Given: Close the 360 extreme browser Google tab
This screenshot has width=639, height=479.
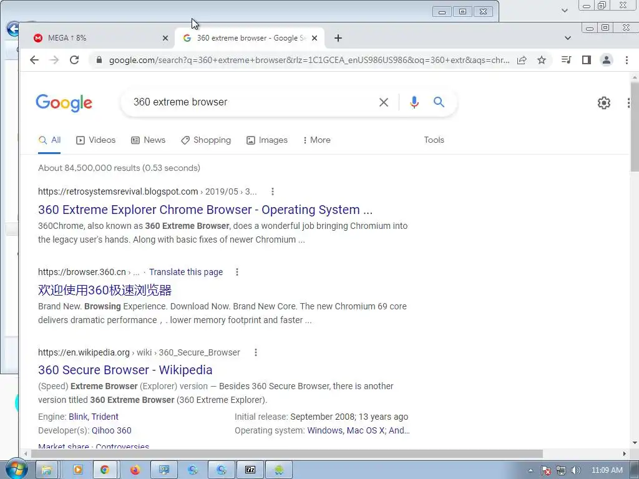Looking at the screenshot, I should click(315, 38).
